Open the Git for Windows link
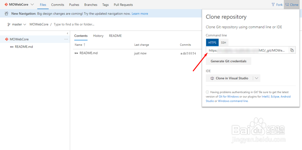The height and width of the screenshot is (150, 302). point(229,96)
